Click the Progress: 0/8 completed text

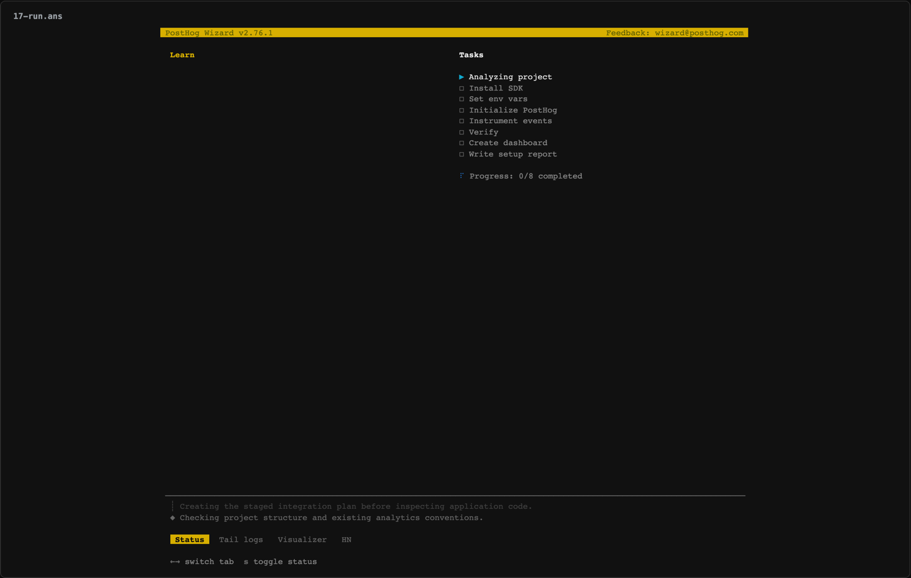tap(526, 177)
